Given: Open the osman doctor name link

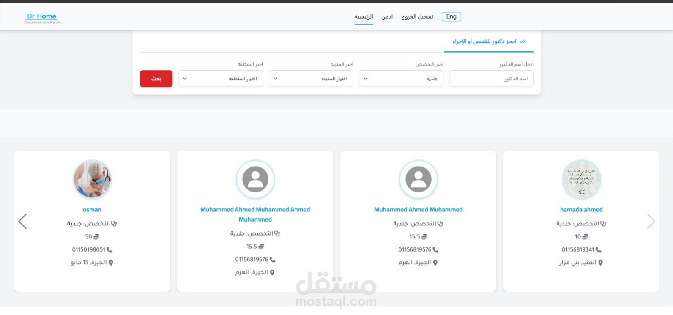Looking at the screenshot, I should click(92, 210).
